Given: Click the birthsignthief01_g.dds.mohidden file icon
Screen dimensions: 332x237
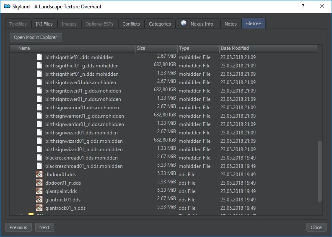Looking at the screenshot, I should click(39, 66).
